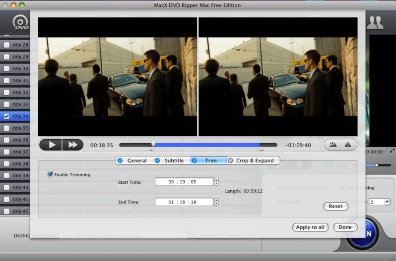
Task: Check the title 42 checkbox
Action: pos(6,211)
